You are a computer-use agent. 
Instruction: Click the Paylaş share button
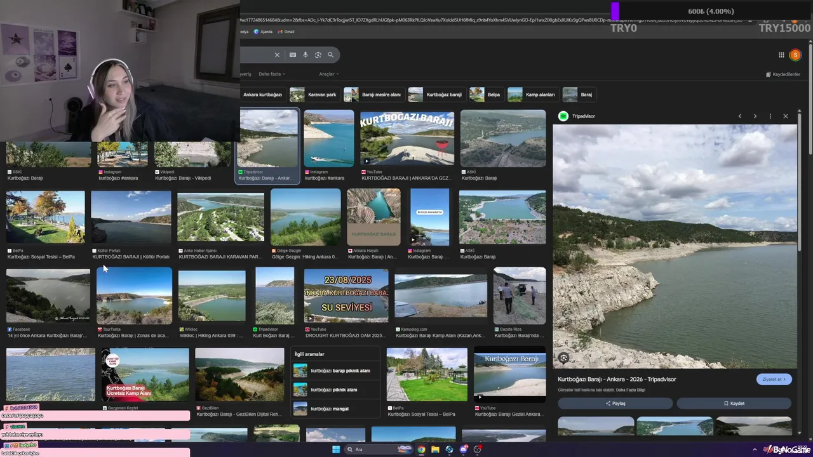point(615,404)
